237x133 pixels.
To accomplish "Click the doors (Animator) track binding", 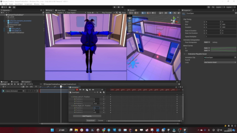I will pyautogui.click(x=13, y=91).
